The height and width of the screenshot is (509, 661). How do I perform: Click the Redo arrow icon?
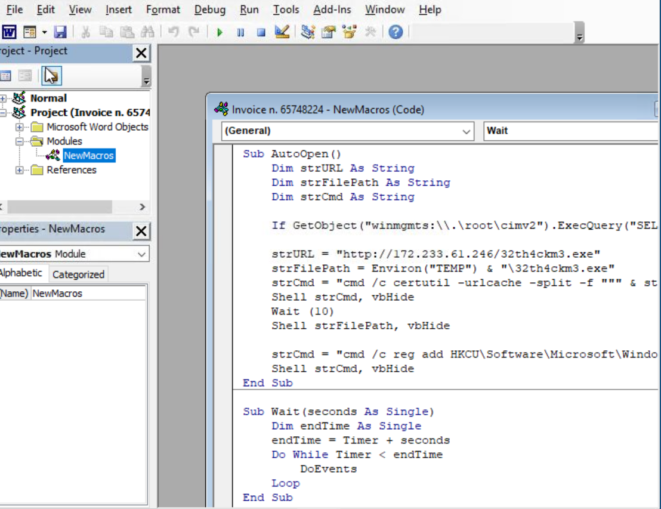point(194,32)
